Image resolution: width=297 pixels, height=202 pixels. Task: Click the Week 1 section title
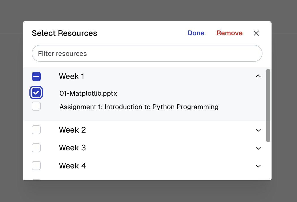point(72,76)
